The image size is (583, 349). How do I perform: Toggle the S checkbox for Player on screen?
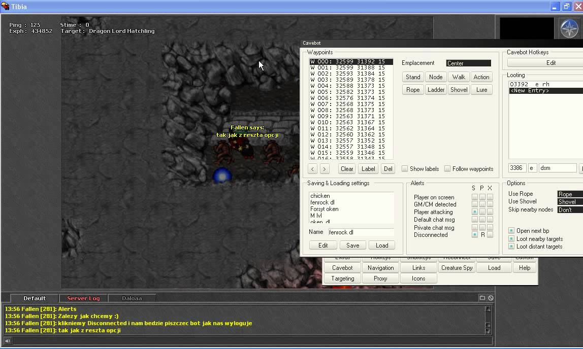[474, 197]
